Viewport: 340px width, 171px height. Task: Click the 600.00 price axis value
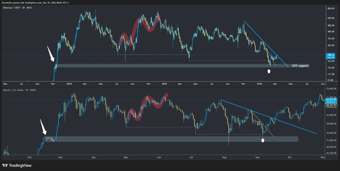[331, 18]
